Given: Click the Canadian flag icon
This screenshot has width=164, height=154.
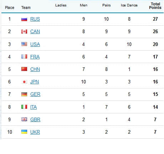Looking at the screenshot, I should coord(24,31).
